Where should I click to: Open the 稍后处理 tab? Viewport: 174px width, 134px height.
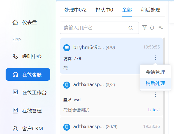point(150,10)
